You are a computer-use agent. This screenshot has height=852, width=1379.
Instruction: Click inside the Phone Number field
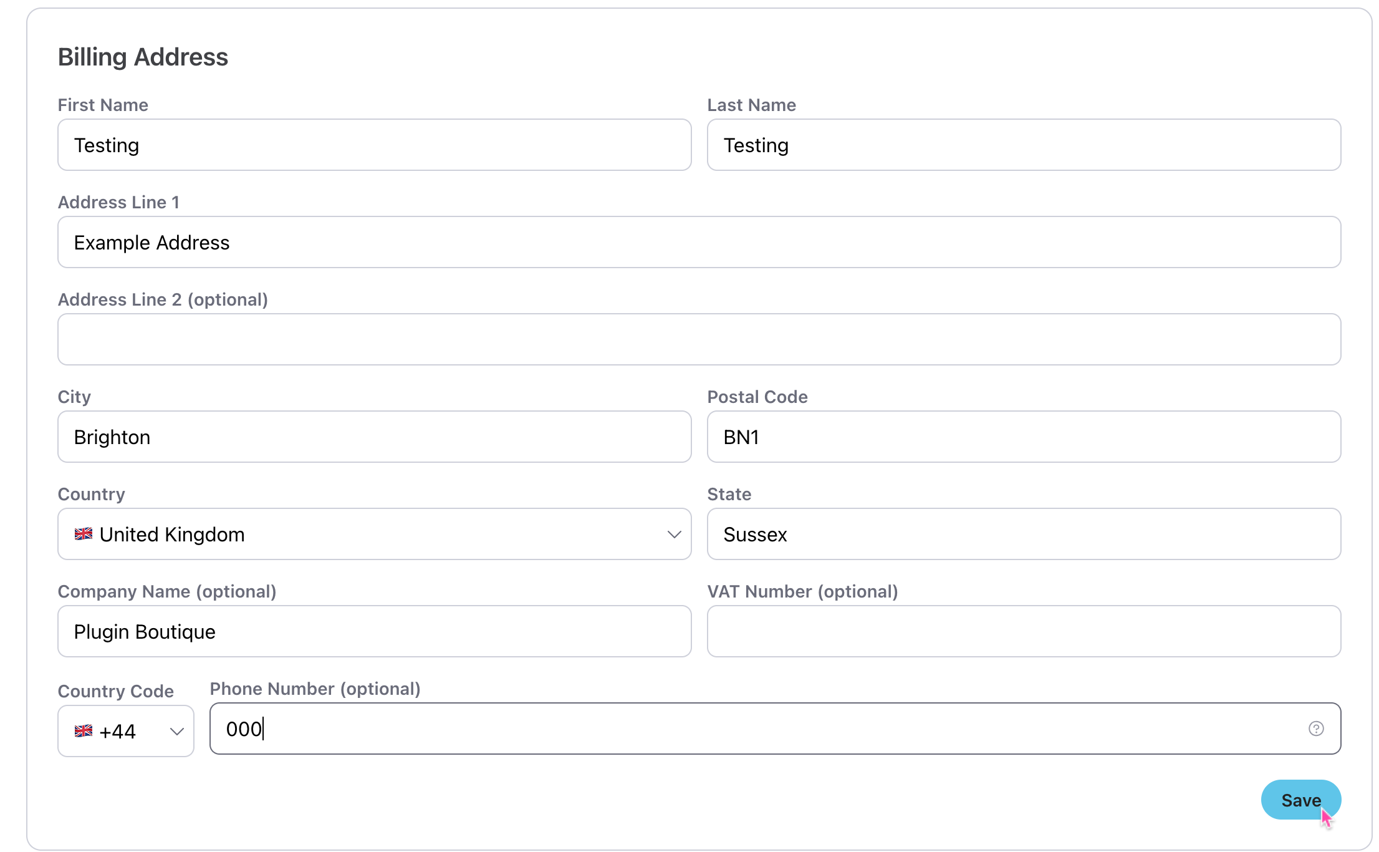pos(748,729)
